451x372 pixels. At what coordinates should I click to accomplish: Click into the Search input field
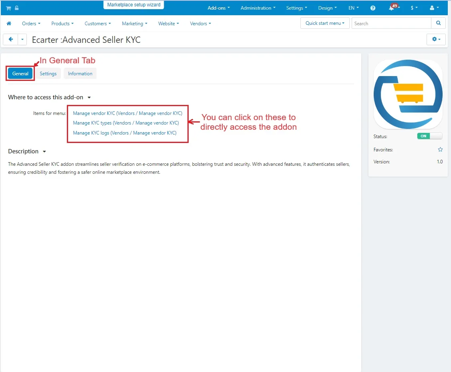click(391, 23)
